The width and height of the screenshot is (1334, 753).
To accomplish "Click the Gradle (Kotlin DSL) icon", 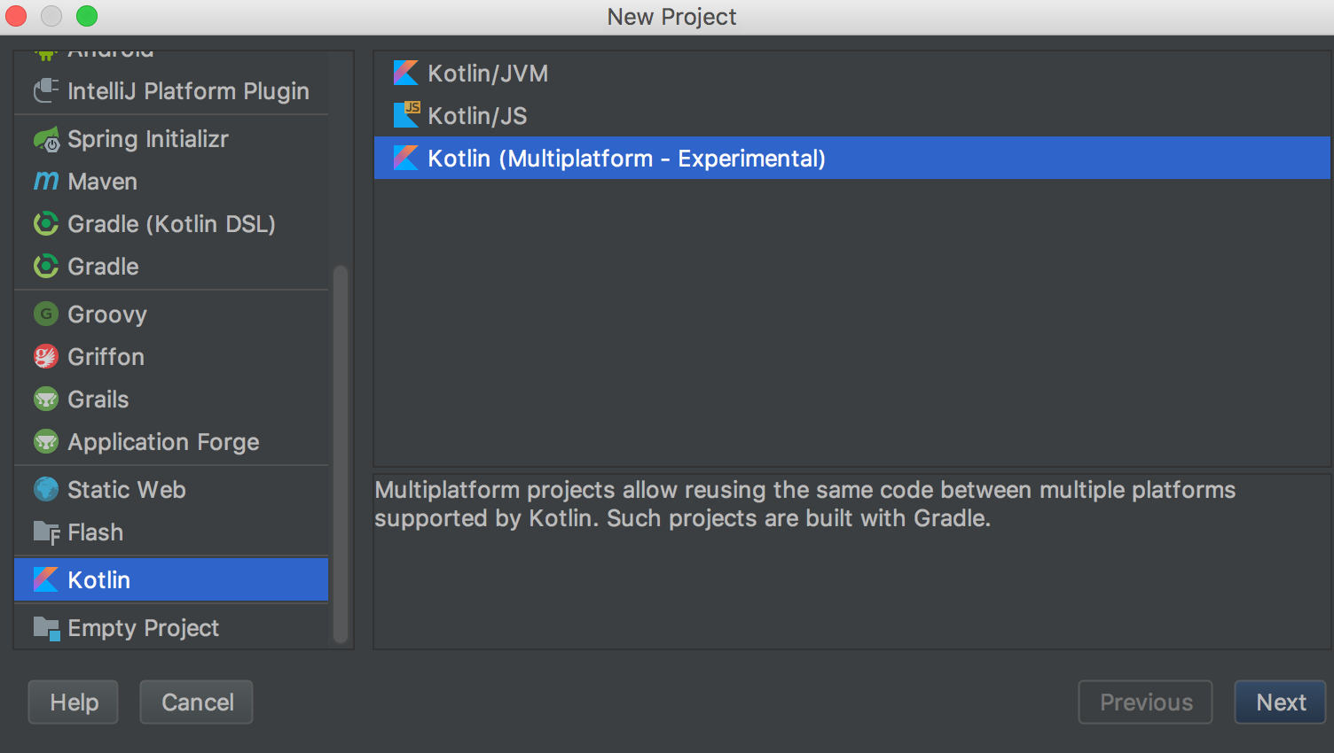I will pyautogui.click(x=46, y=224).
